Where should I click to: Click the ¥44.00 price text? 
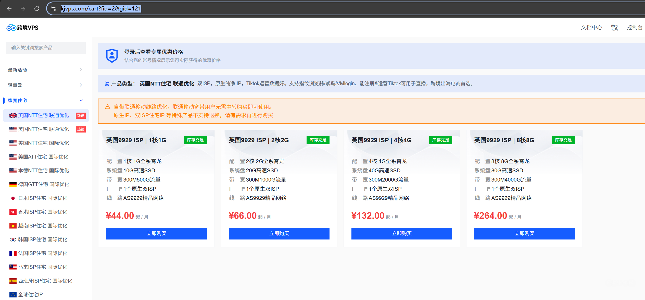click(x=120, y=216)
